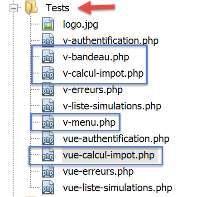Click the v-bandeau.php PHP icon
The height and width of the screenshot is (197, 197).
pyautogui.click(x=48, y=56)
